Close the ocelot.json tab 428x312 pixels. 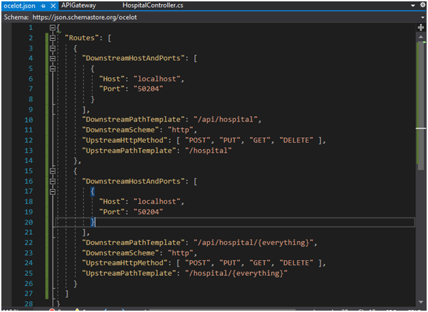point(53,5)
